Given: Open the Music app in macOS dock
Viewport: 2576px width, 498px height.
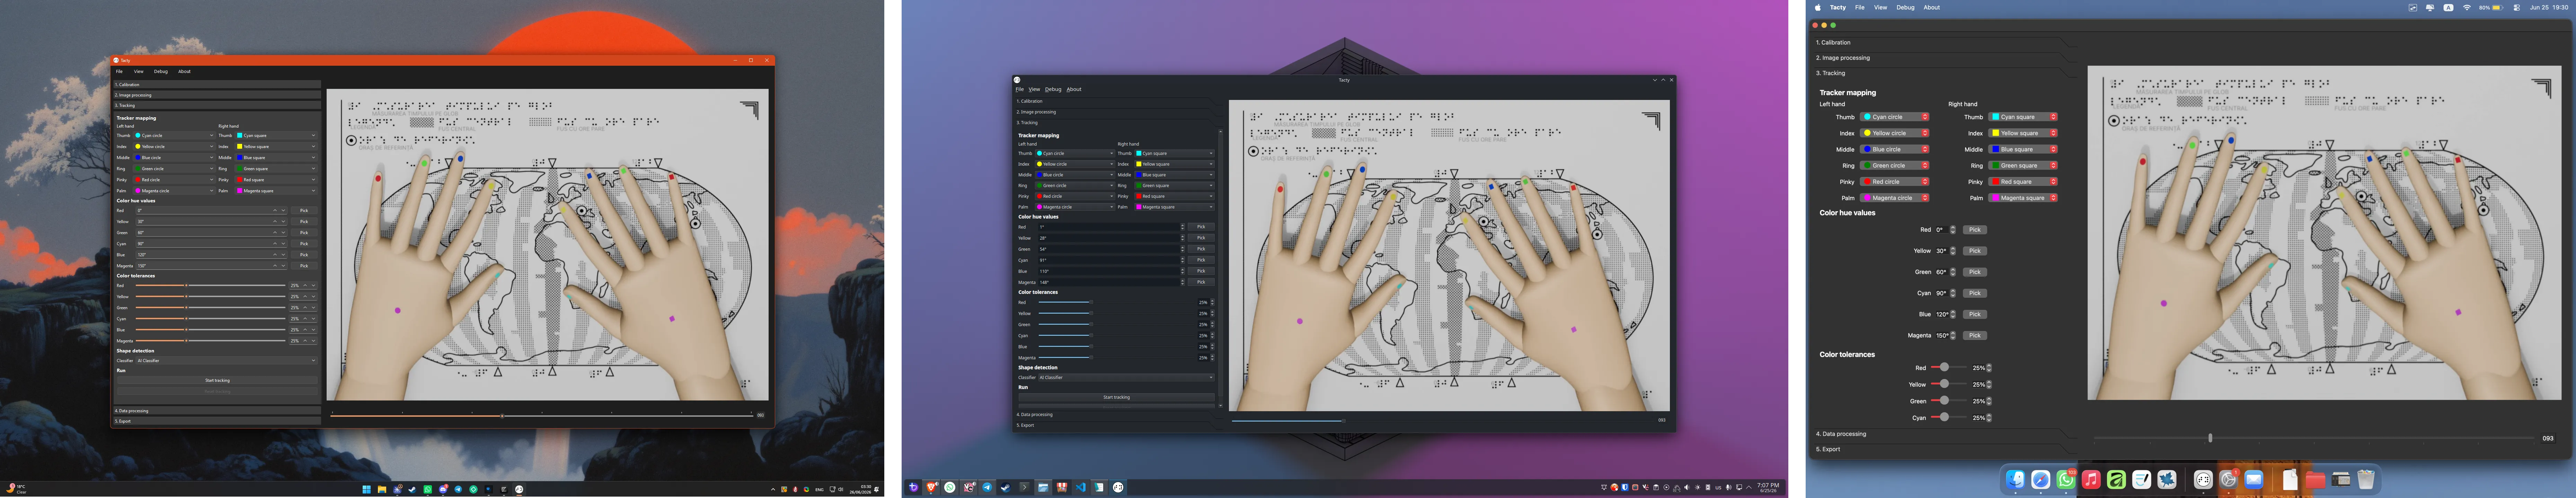Looking at the screenshot, I should [2091, 480].
